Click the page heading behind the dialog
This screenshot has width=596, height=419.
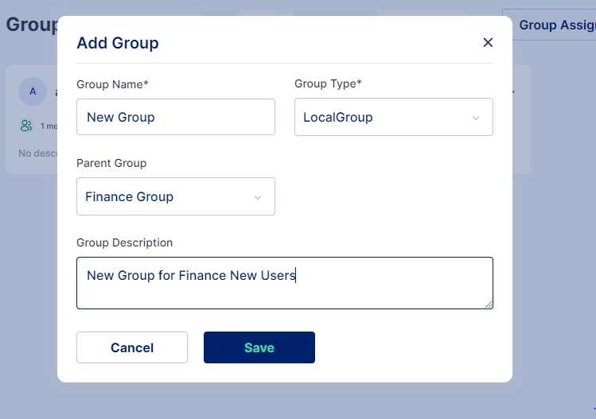click(x=32, y=25)
